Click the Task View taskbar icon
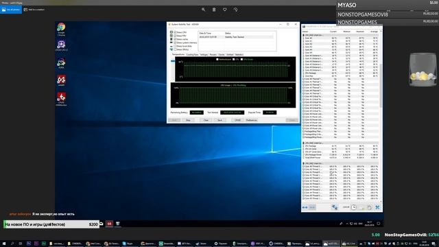 point(20,244)
